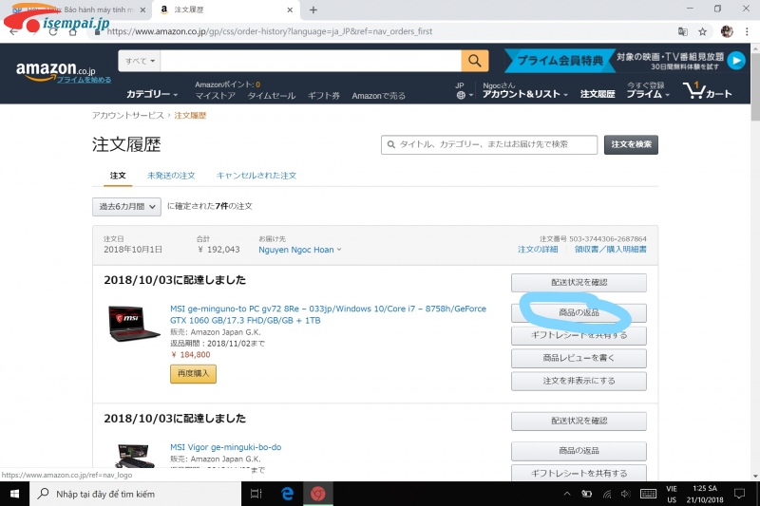Click the プライムを始める link under logo
760x506 pixels.
pos(84,80)
